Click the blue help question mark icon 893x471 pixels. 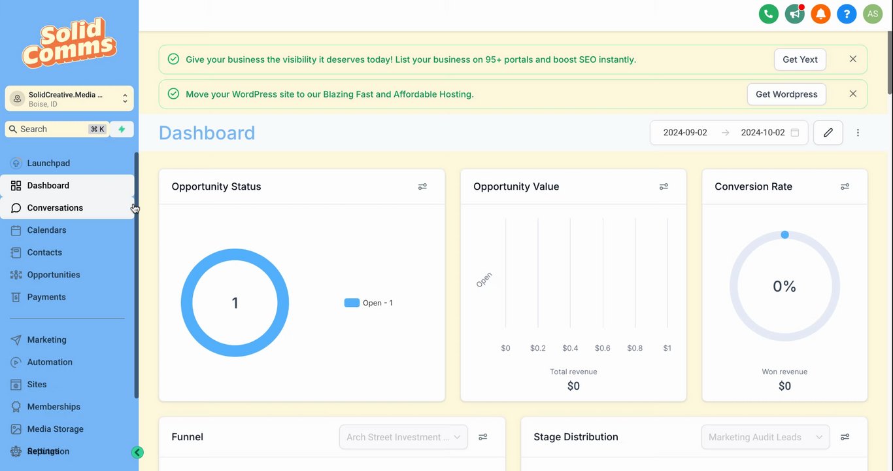click(847, 14)
